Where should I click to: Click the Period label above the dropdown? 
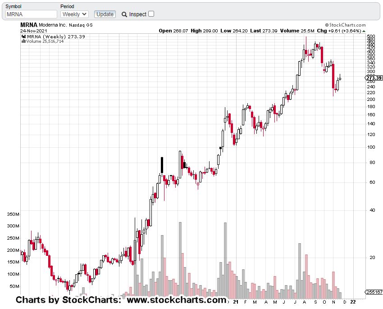click(68, 7)
